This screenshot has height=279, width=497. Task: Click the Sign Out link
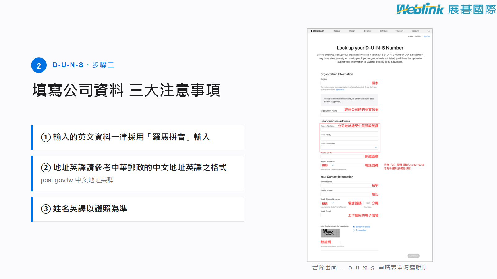coord(426,36)
